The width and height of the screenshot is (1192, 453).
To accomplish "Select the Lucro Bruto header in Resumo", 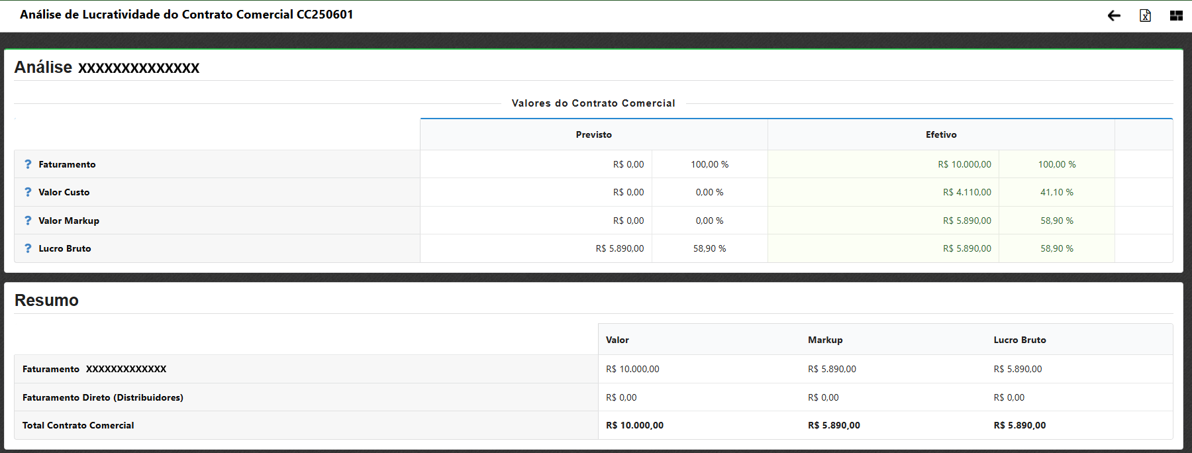I will [x=1020, y=340].
